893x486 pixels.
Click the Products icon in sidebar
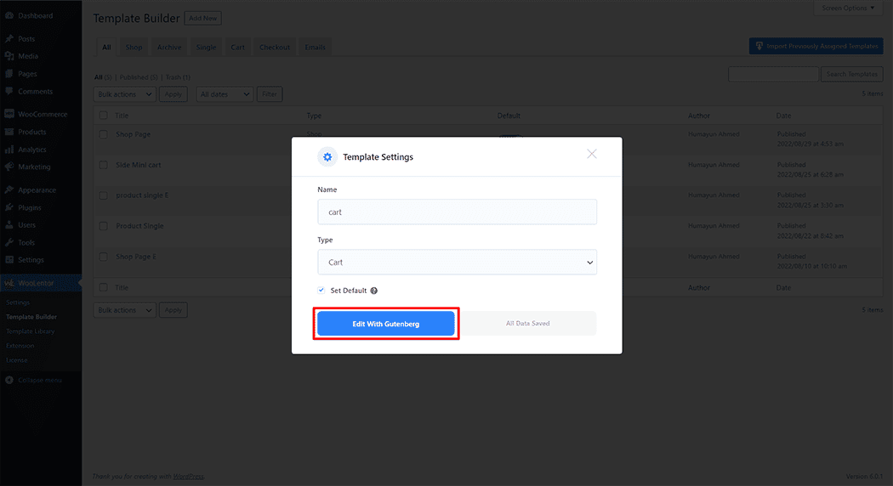pyautogui.click(x=9, y=132)
